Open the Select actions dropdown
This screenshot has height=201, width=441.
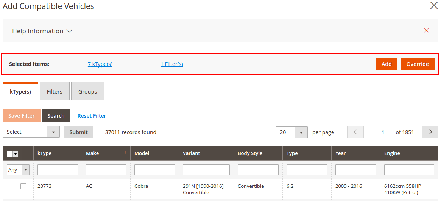[31, 132]
